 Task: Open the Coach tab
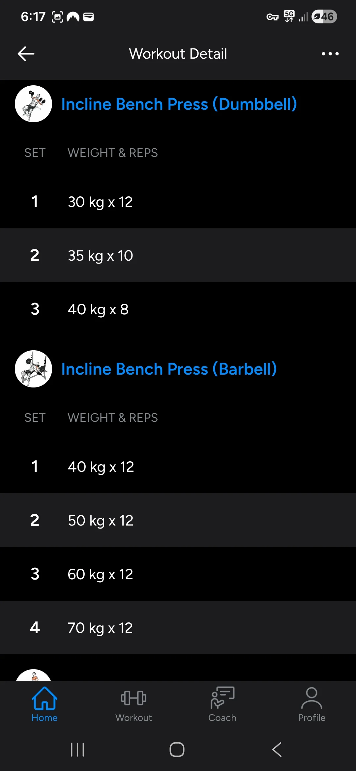222,704
